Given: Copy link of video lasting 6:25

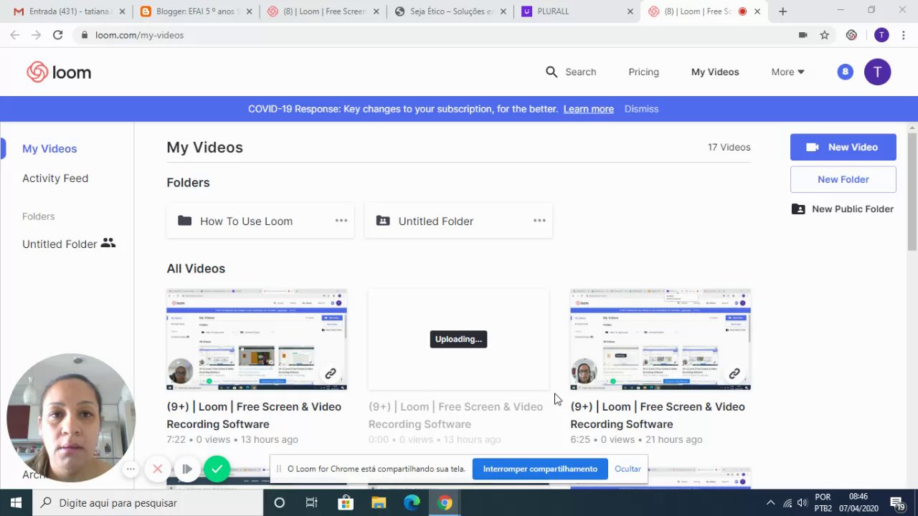Looking at the screenshot, I should [x=734, y=373].
